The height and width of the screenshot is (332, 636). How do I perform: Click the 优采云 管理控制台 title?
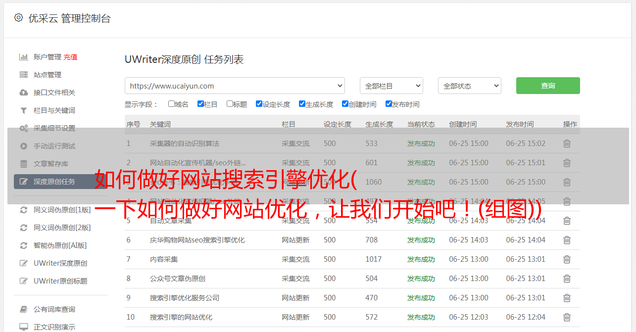[x=70, y=18]
